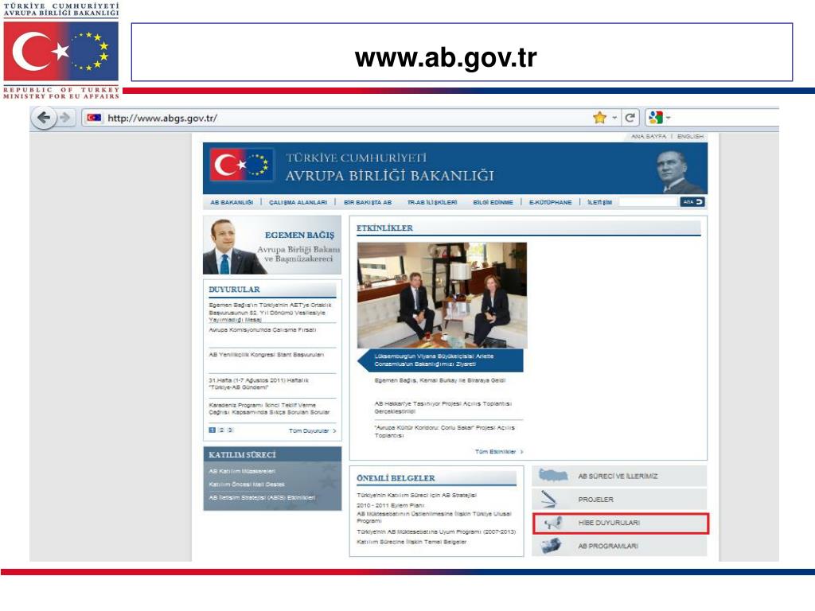Open the E-KÜTÜPHANE menu
This screenshot has width=815, height=611.
coord(550,203)
